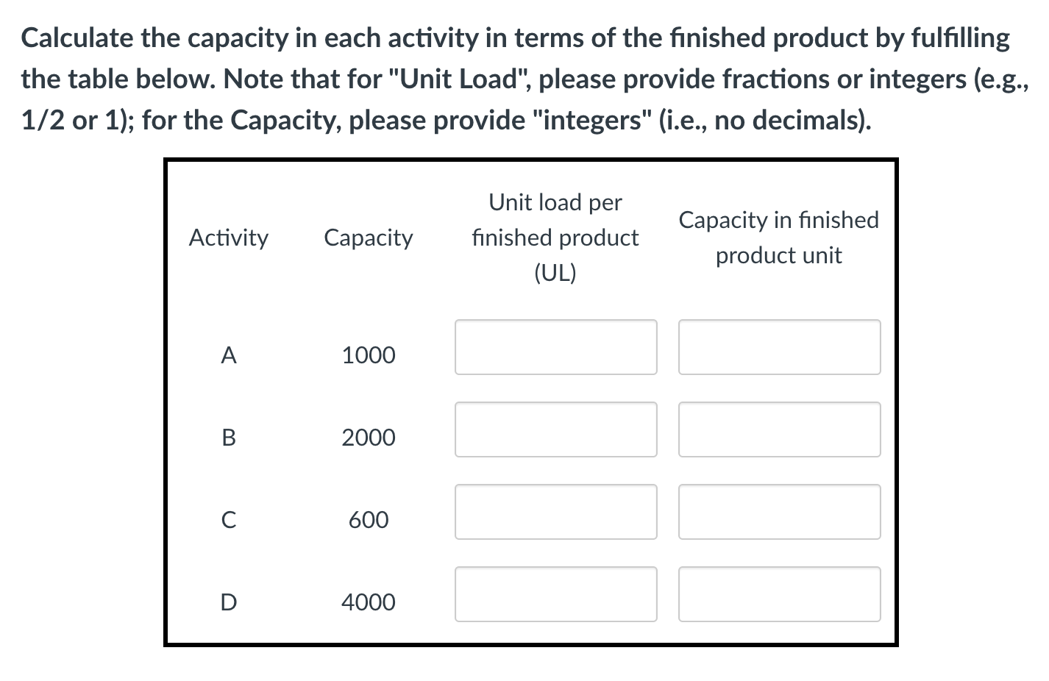Click the capacity value 600
1049x681 pixels.
(368, 519)
